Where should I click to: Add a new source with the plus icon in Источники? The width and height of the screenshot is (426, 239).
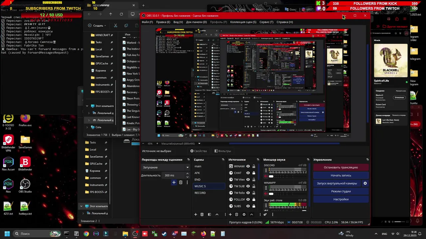coord(230,214)
